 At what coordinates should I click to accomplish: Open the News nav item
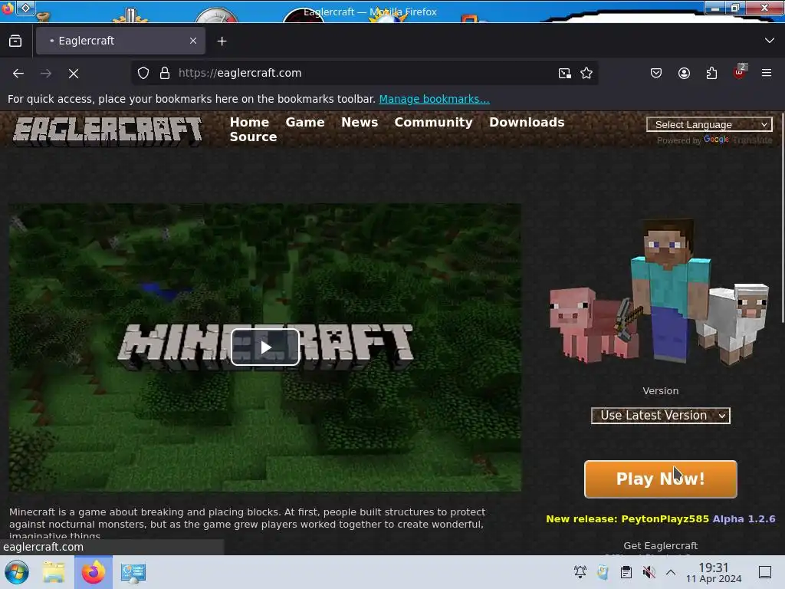pos(360,122)
